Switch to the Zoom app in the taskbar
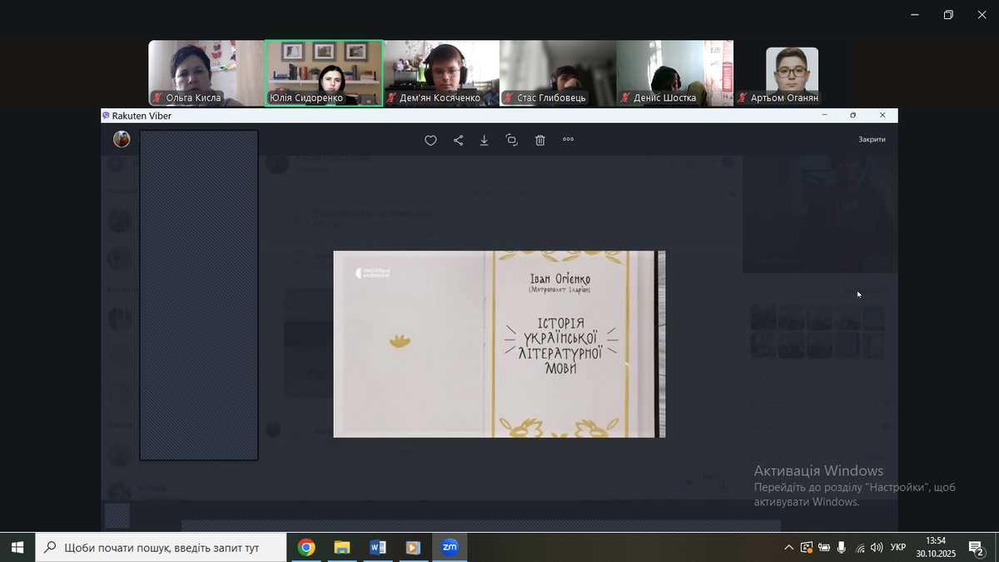The width and height of the screenshot is (999, 562). 450,547
